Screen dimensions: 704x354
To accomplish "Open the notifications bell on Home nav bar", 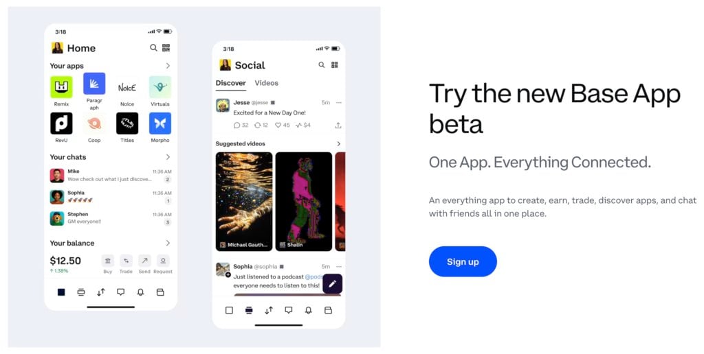I will [x=140, y=292].
